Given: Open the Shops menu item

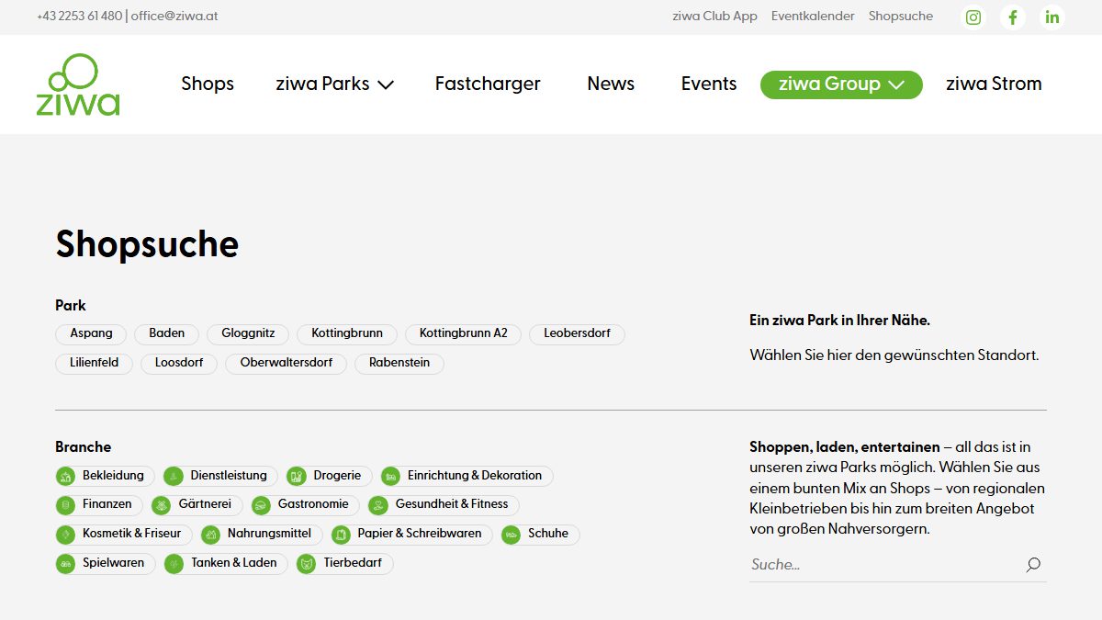Looking at the screenshot, I should coord(208,84).
